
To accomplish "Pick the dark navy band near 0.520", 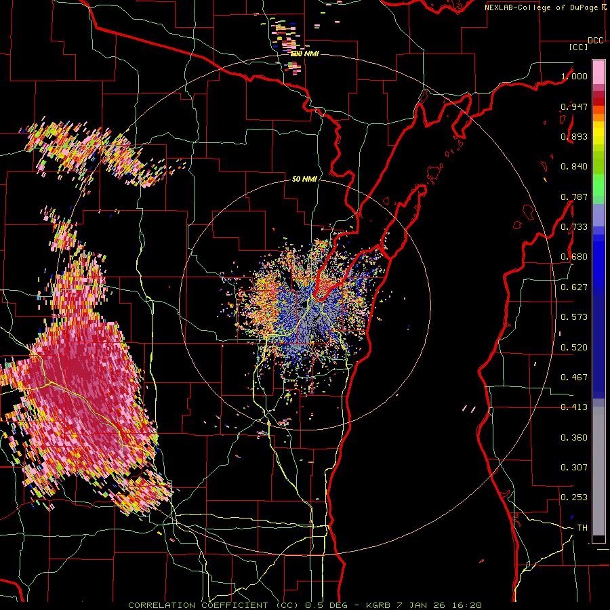I will pyautogui.click(x=598, y=346).
